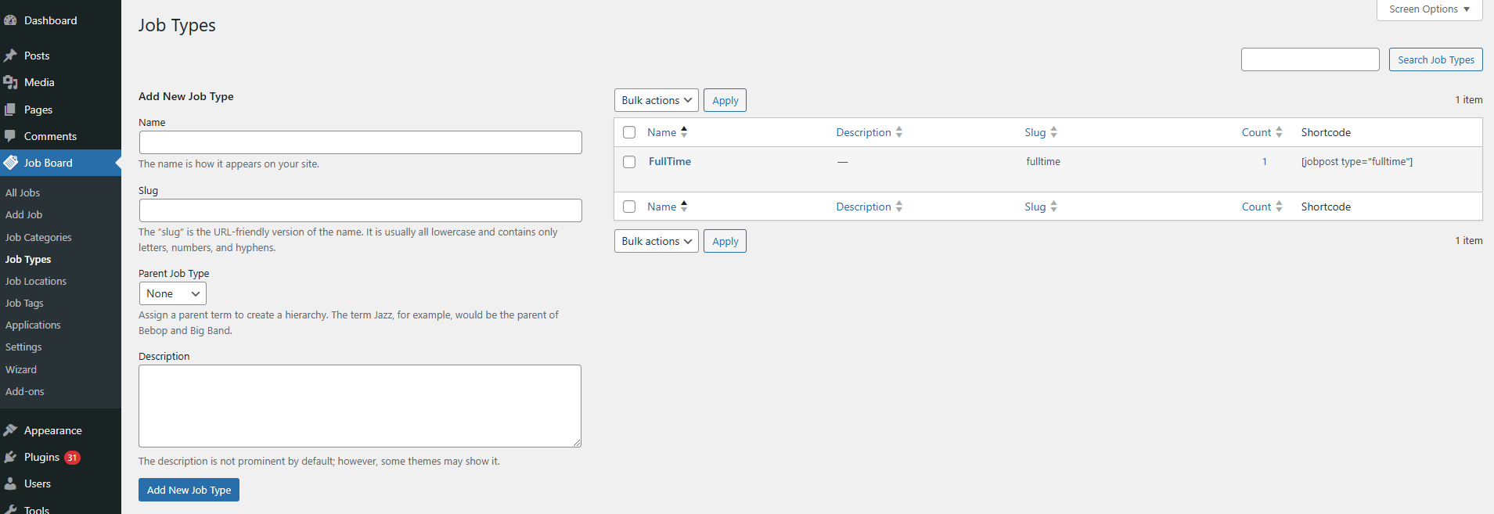Open the FullTime job type link
This screenshot has height=514, width=1494.
click(670, 161)
